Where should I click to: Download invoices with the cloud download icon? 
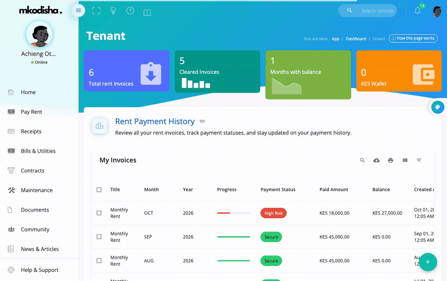pyautogui.click(x=376, y=160)
